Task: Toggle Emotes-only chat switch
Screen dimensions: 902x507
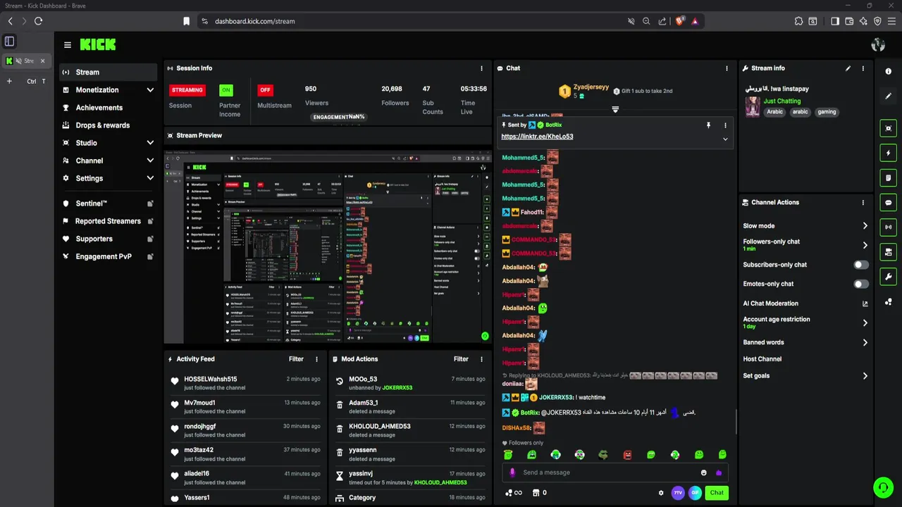Action: click(861, 284)
